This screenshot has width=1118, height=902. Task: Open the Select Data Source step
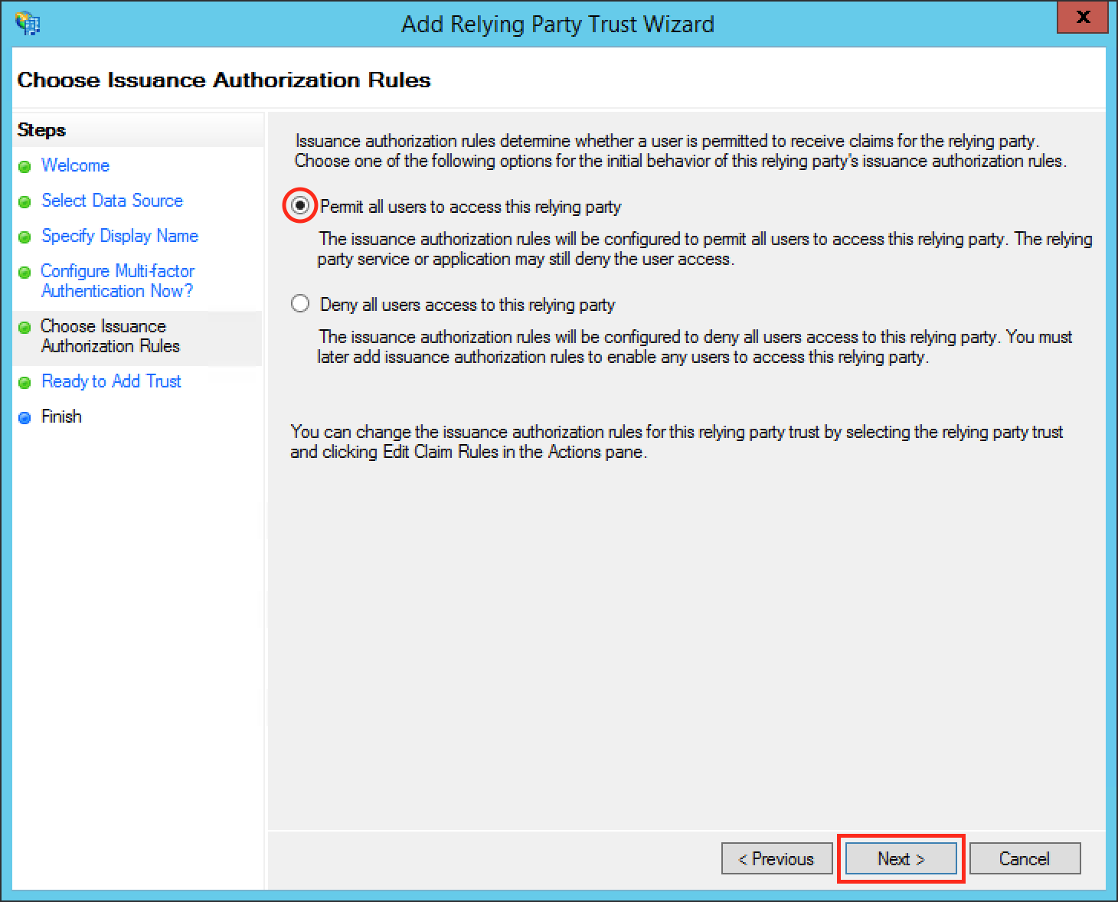coord(112,201)
